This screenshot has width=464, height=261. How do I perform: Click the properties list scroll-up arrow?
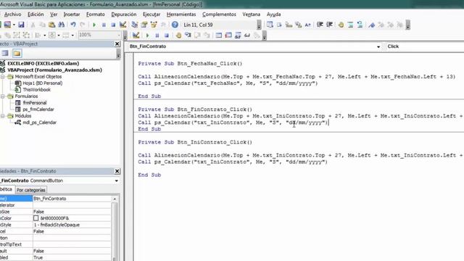point(115,199)
